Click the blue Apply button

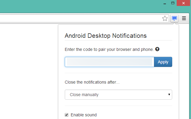163,62
